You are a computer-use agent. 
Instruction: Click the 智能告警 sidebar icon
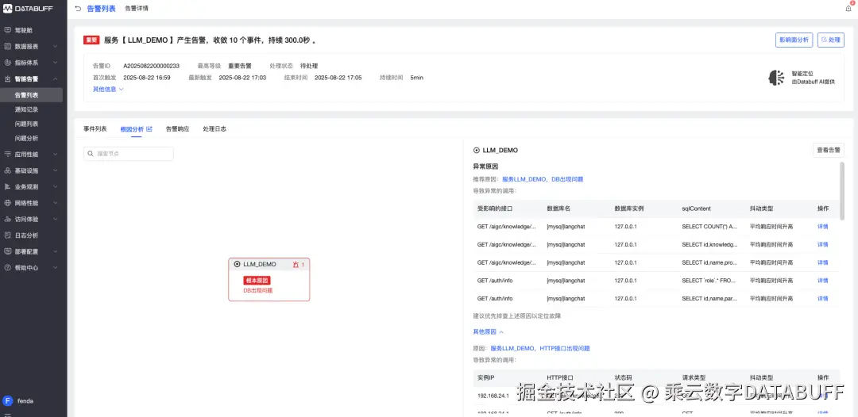(8, 79)
